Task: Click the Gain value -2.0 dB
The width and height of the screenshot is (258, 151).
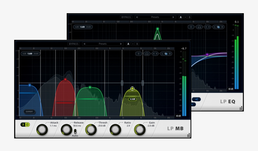Action: [x=151, y=126]
